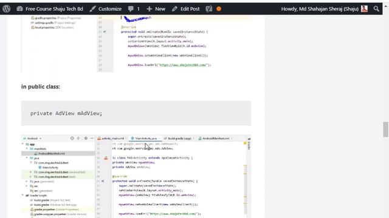Expand the java (generated) folder
The height and width of the screenshot is (218, 389).
pos(27,182)
